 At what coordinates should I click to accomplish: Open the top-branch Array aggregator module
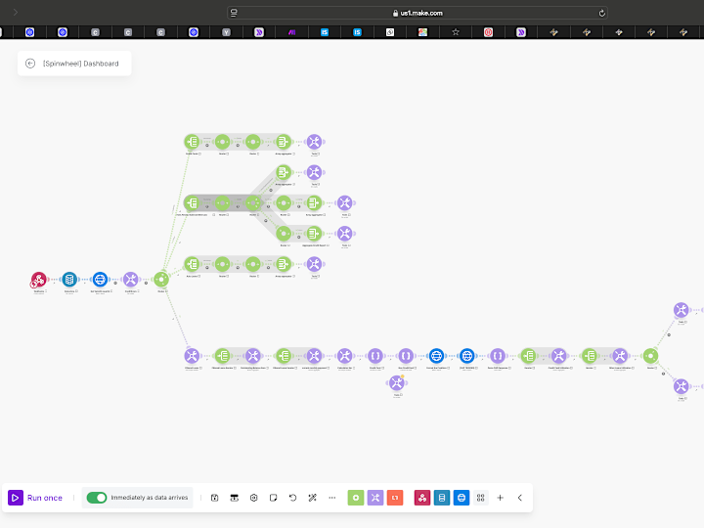point(284,142)
